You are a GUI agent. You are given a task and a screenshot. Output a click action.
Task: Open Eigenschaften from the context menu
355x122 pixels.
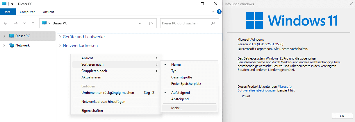pos(116,111)
